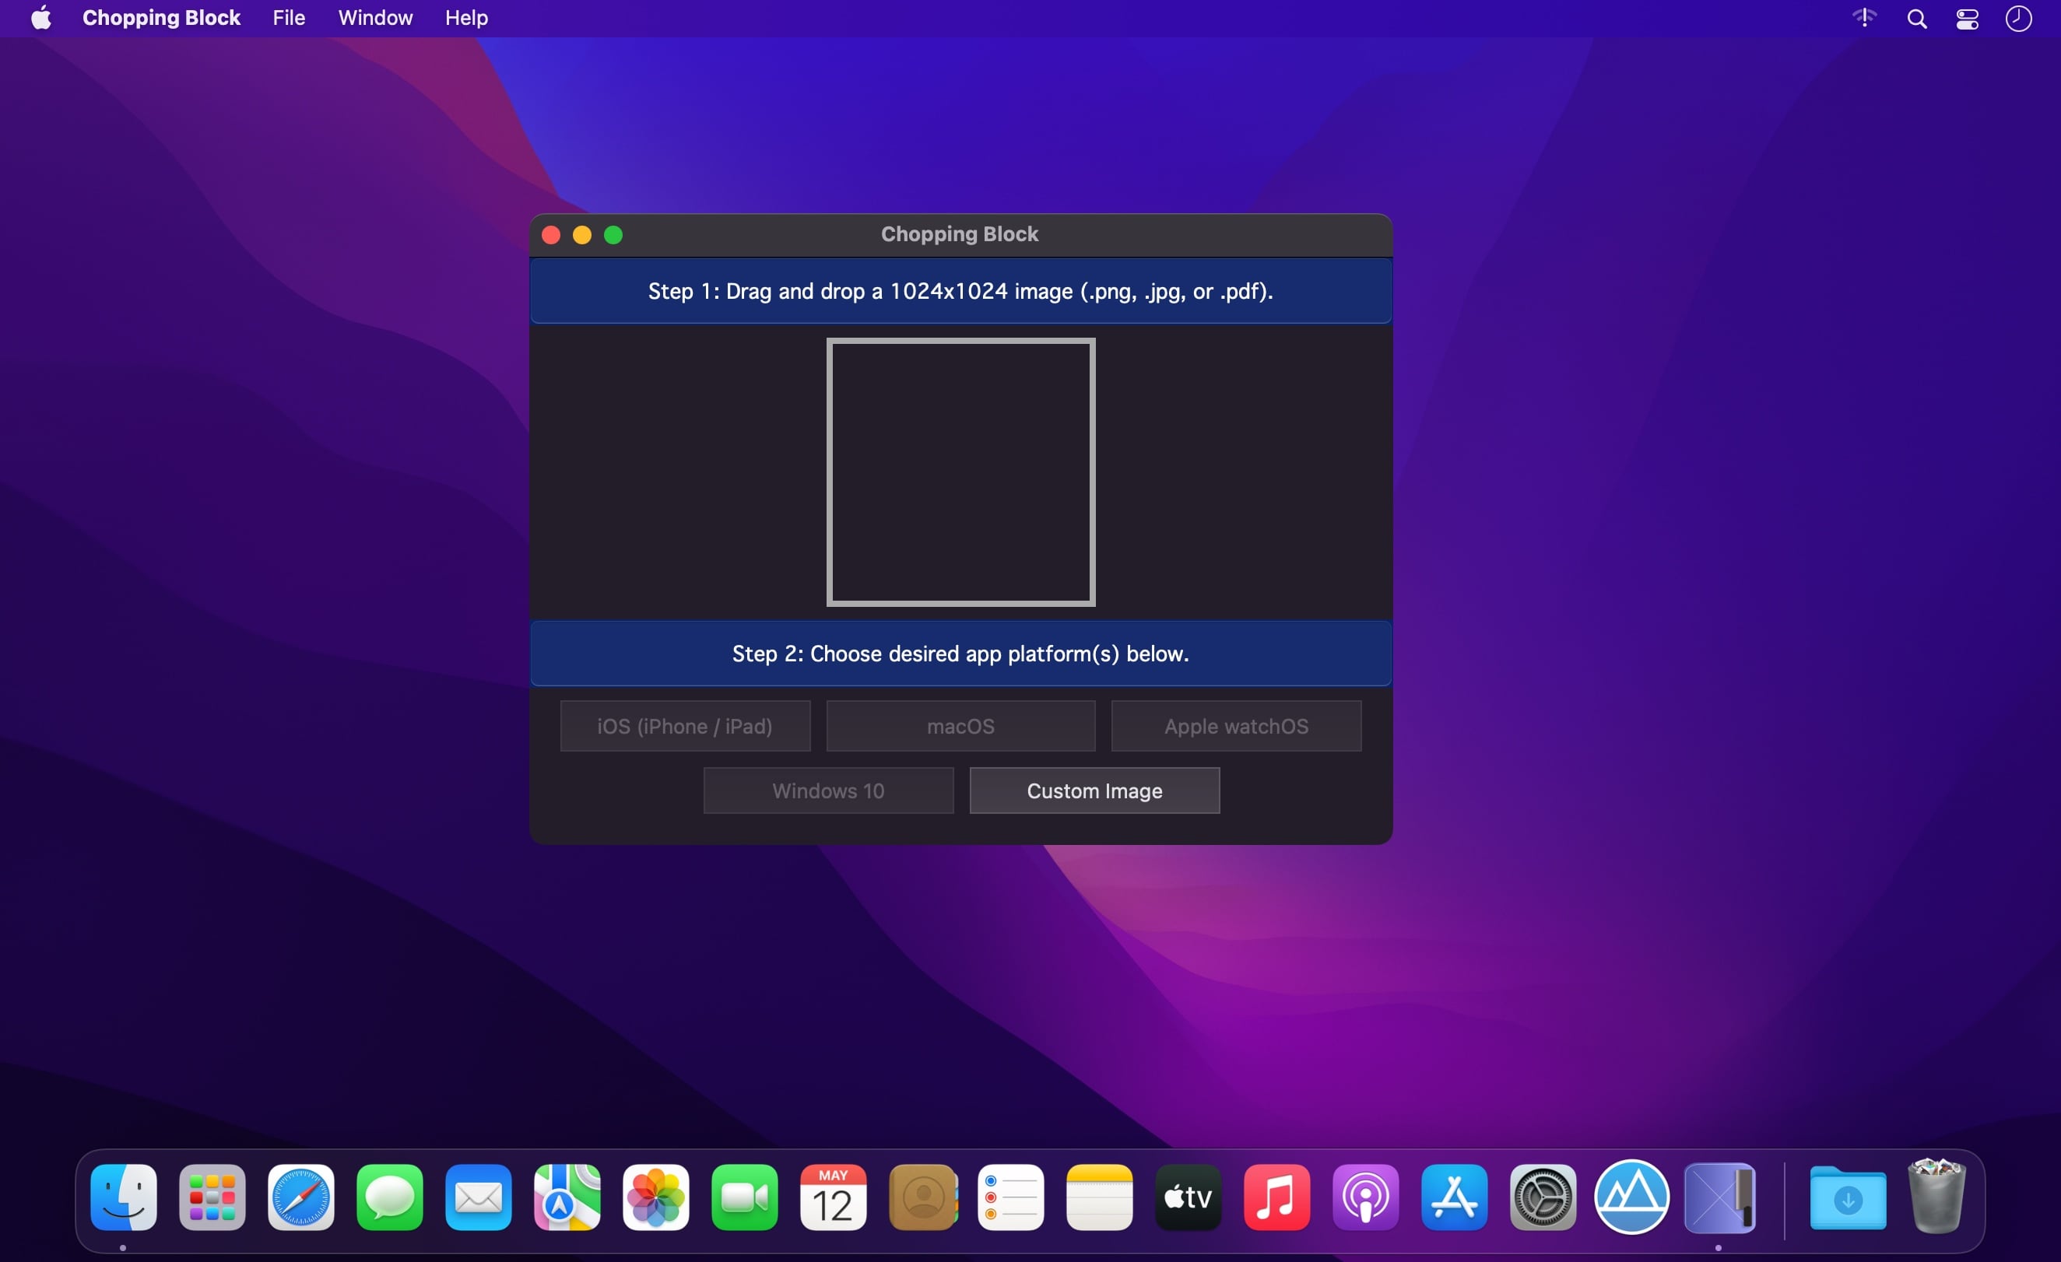Click the image drop zone box
Image resolution: width=2061 pixels, height=1262 pixels.
click(960, 471)
